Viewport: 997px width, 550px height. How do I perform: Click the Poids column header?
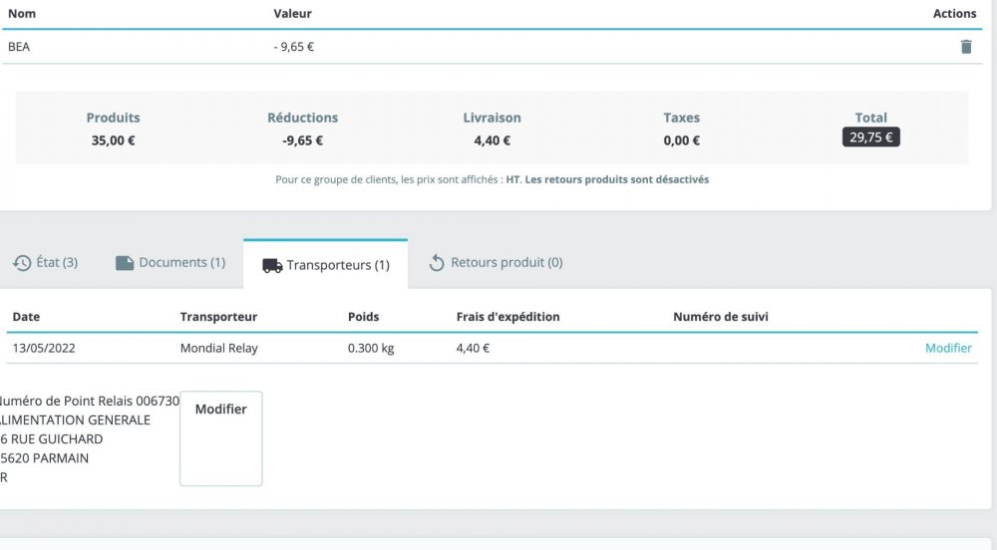(363, 317)
